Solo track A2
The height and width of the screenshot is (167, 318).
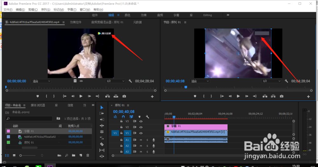point(147,146)
